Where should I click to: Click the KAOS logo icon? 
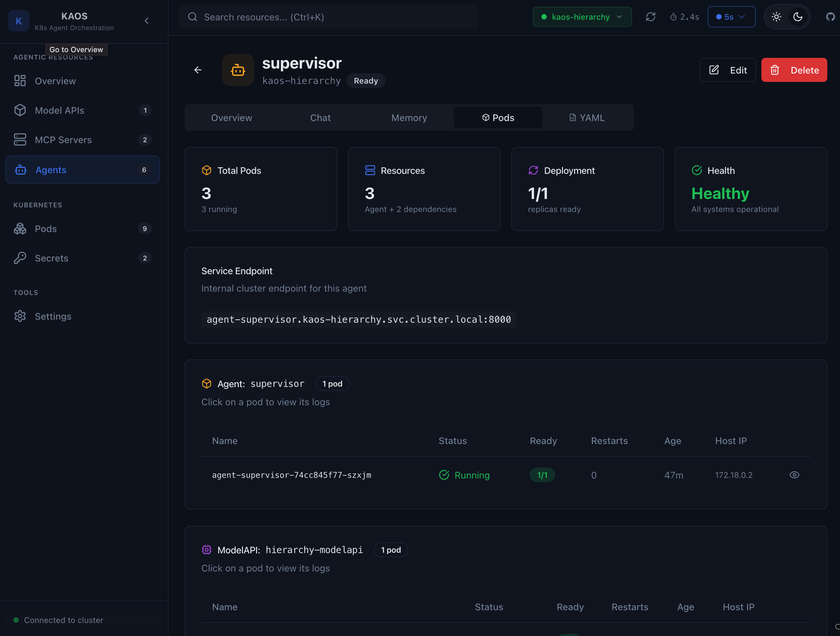[x=19, y=21]
